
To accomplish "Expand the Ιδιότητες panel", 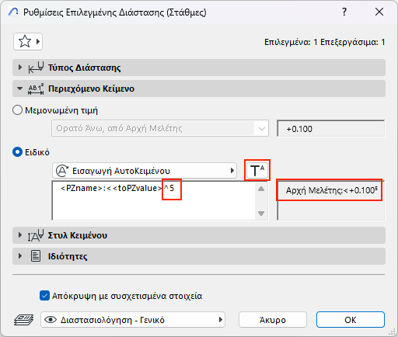I will coord(20,256).
